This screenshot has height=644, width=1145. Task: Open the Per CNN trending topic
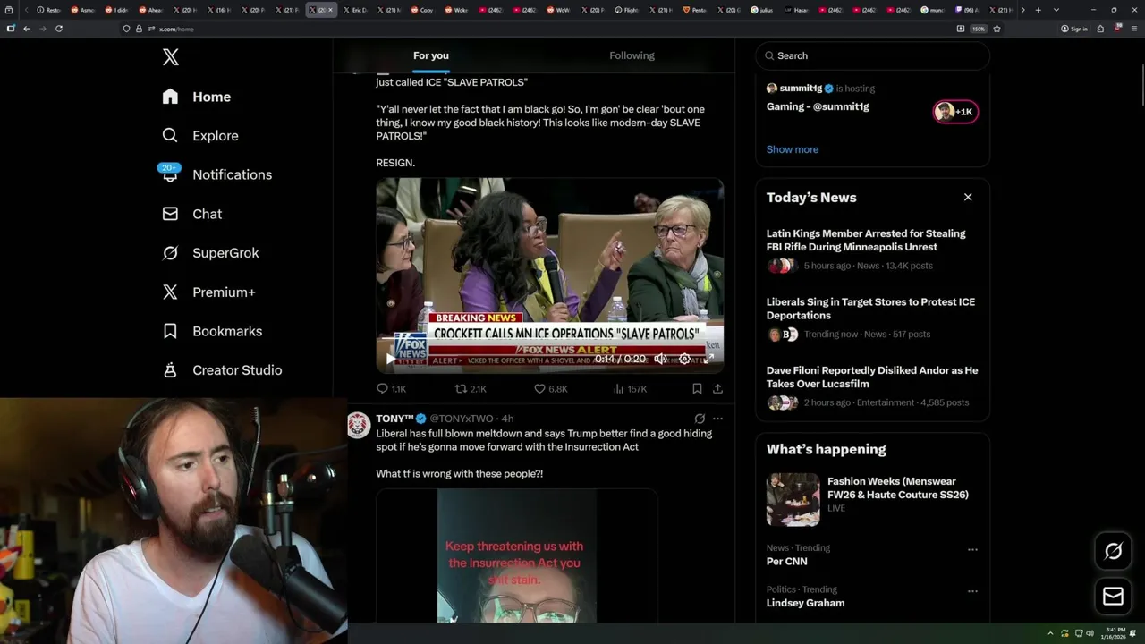tap(787, 562)
